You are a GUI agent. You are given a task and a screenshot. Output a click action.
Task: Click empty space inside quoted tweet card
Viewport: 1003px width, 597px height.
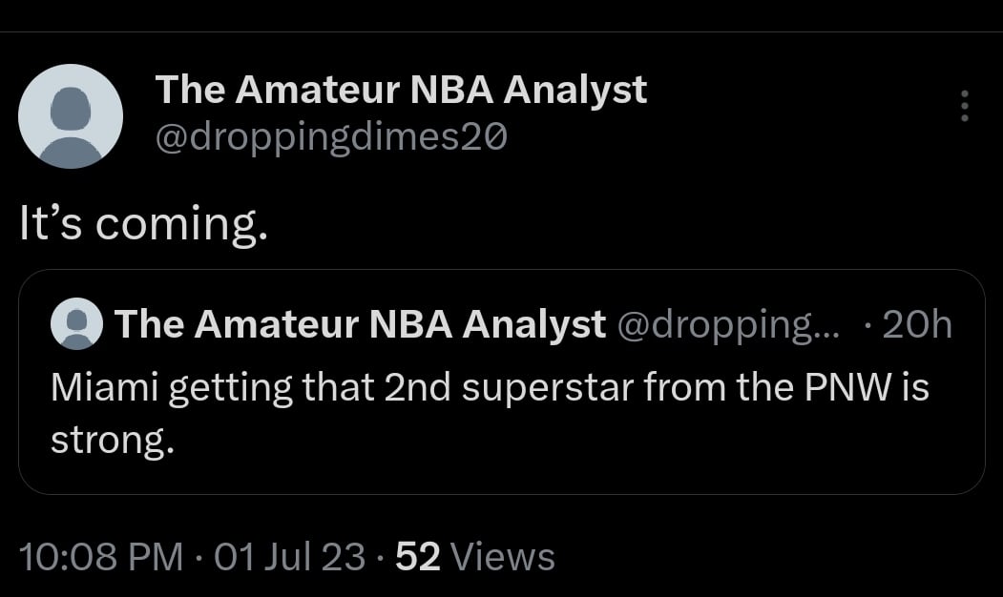tap(573, 458)
